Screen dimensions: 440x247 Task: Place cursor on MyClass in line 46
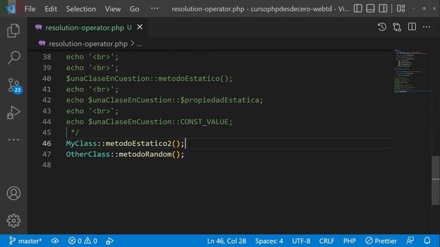click(81, 143)
